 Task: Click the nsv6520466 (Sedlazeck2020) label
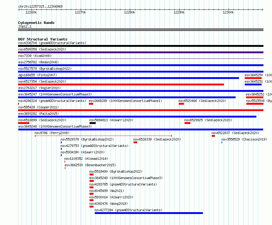pyautogui.click(x=202, y=101)
